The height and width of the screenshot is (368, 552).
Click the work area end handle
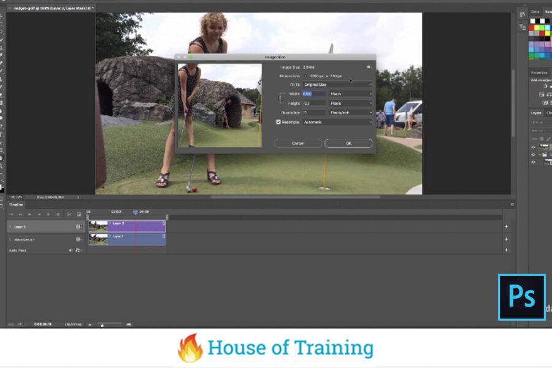[167, 217]
